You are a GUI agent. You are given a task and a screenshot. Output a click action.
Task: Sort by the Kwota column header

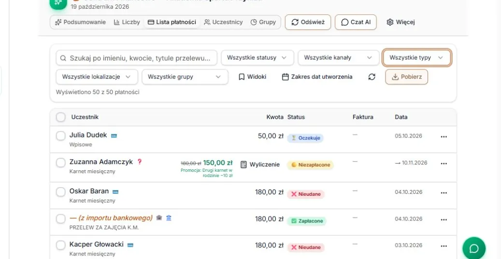[x=275, y=117]
